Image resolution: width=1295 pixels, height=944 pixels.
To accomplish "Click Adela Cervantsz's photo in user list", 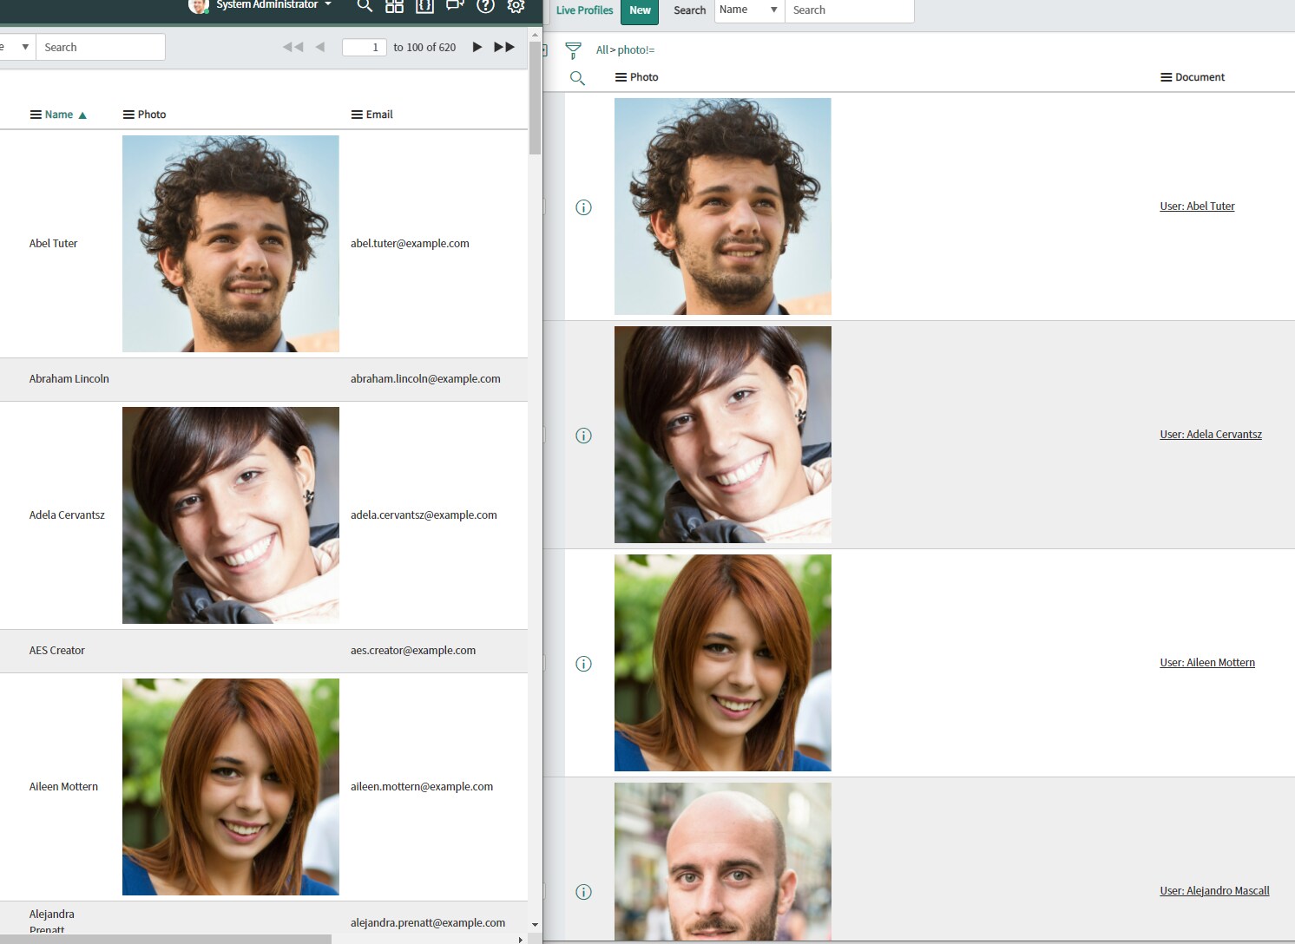I will click(231, 515).
